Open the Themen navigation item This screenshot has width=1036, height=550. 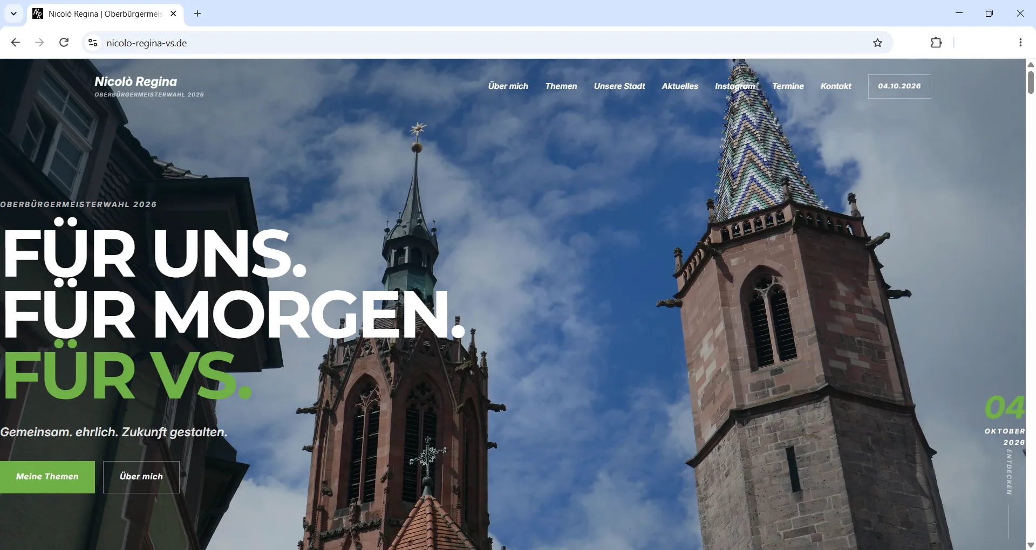click(561, 86)
